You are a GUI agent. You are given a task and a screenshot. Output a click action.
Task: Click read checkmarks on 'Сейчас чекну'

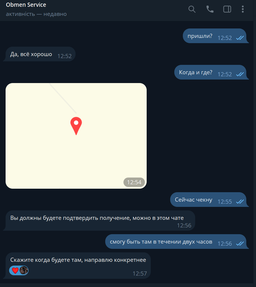240,202
